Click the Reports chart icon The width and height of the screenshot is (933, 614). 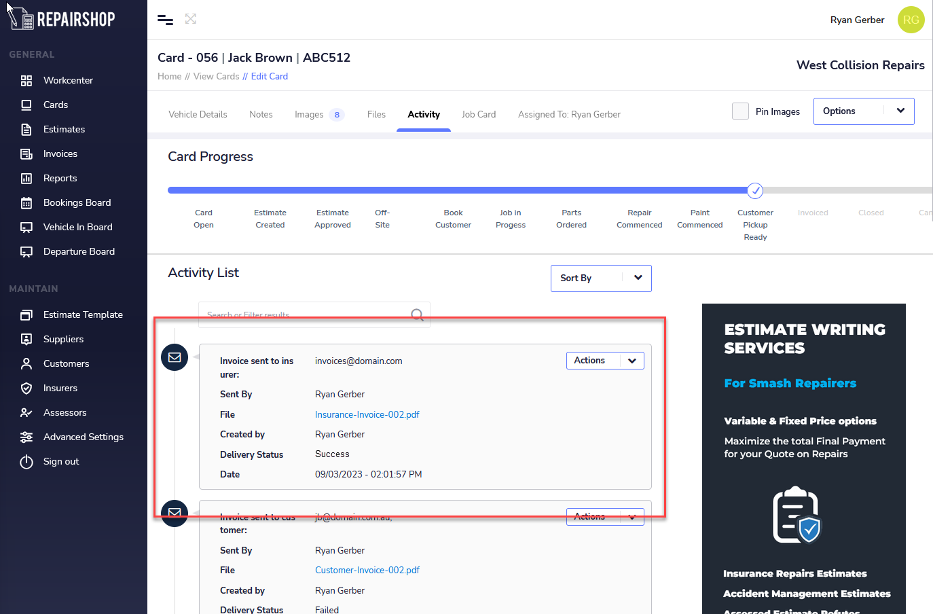26,179
